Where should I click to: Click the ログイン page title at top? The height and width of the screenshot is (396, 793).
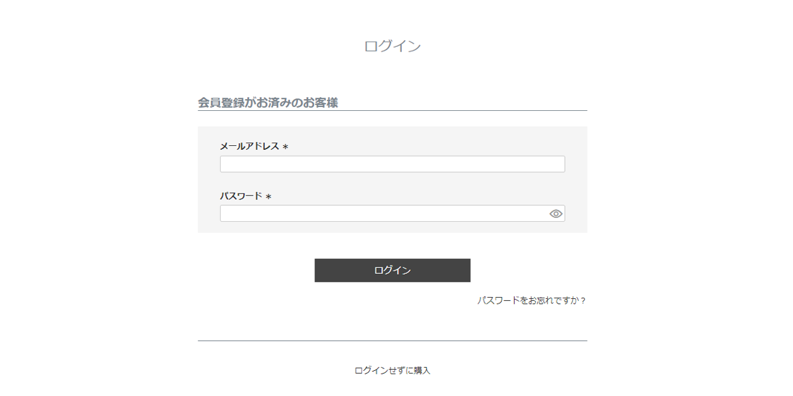(393, 46)
